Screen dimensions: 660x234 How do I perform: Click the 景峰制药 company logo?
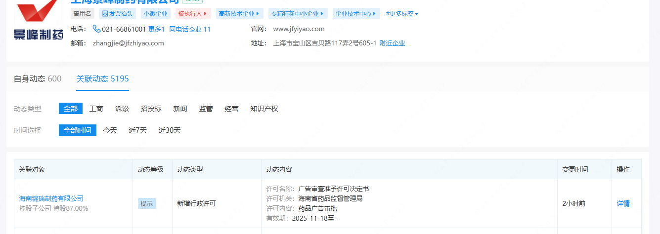coord(39,21)
